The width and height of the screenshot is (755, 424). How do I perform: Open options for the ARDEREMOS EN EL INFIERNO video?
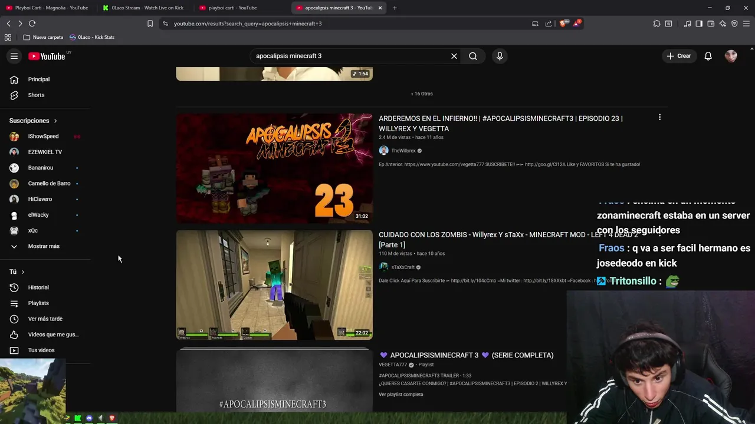(x=659, y=117)
